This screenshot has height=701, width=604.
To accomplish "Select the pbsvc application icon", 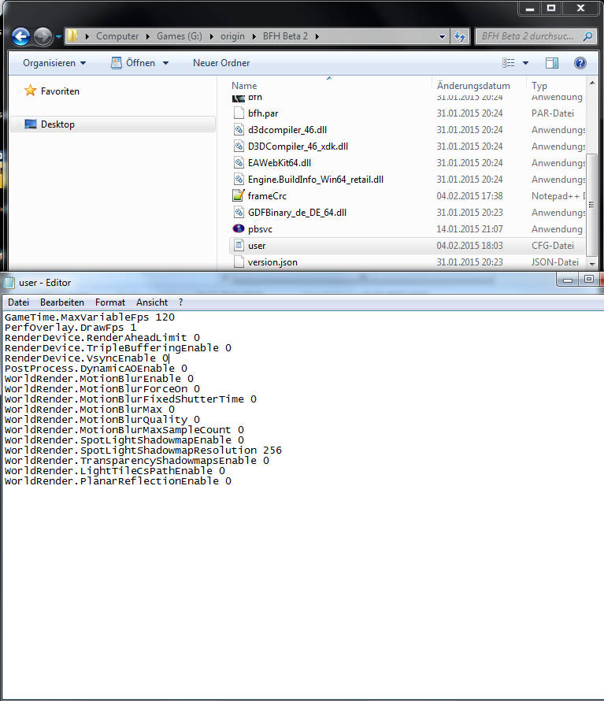I will pos(239,229).
